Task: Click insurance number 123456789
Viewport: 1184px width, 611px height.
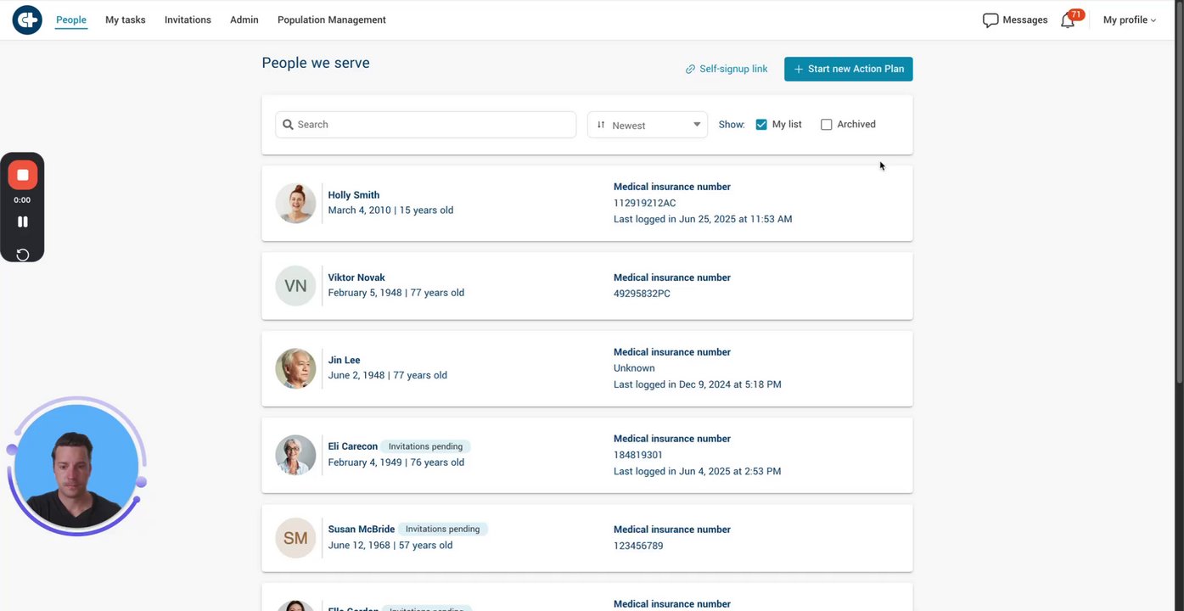Action: (x=638, y=546)
